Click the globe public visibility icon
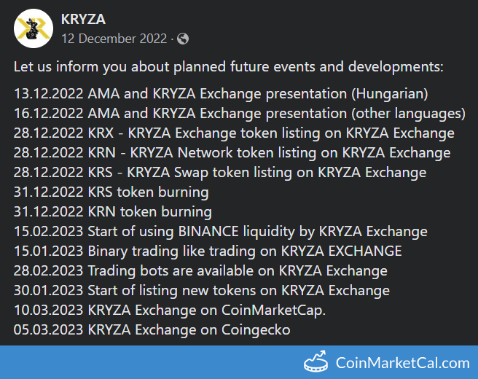 pos(183,38)
